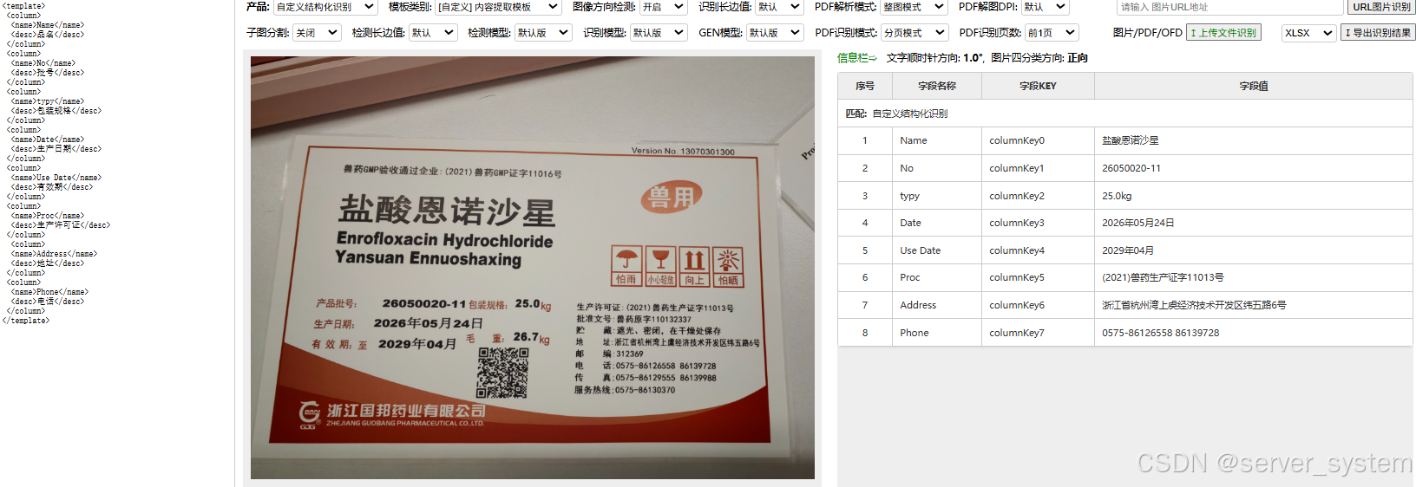Image resolution: width=1416 pixels, height=487 pixels.
Task: Click the columnKey3 cell
Action: (x=1038, y=223)
